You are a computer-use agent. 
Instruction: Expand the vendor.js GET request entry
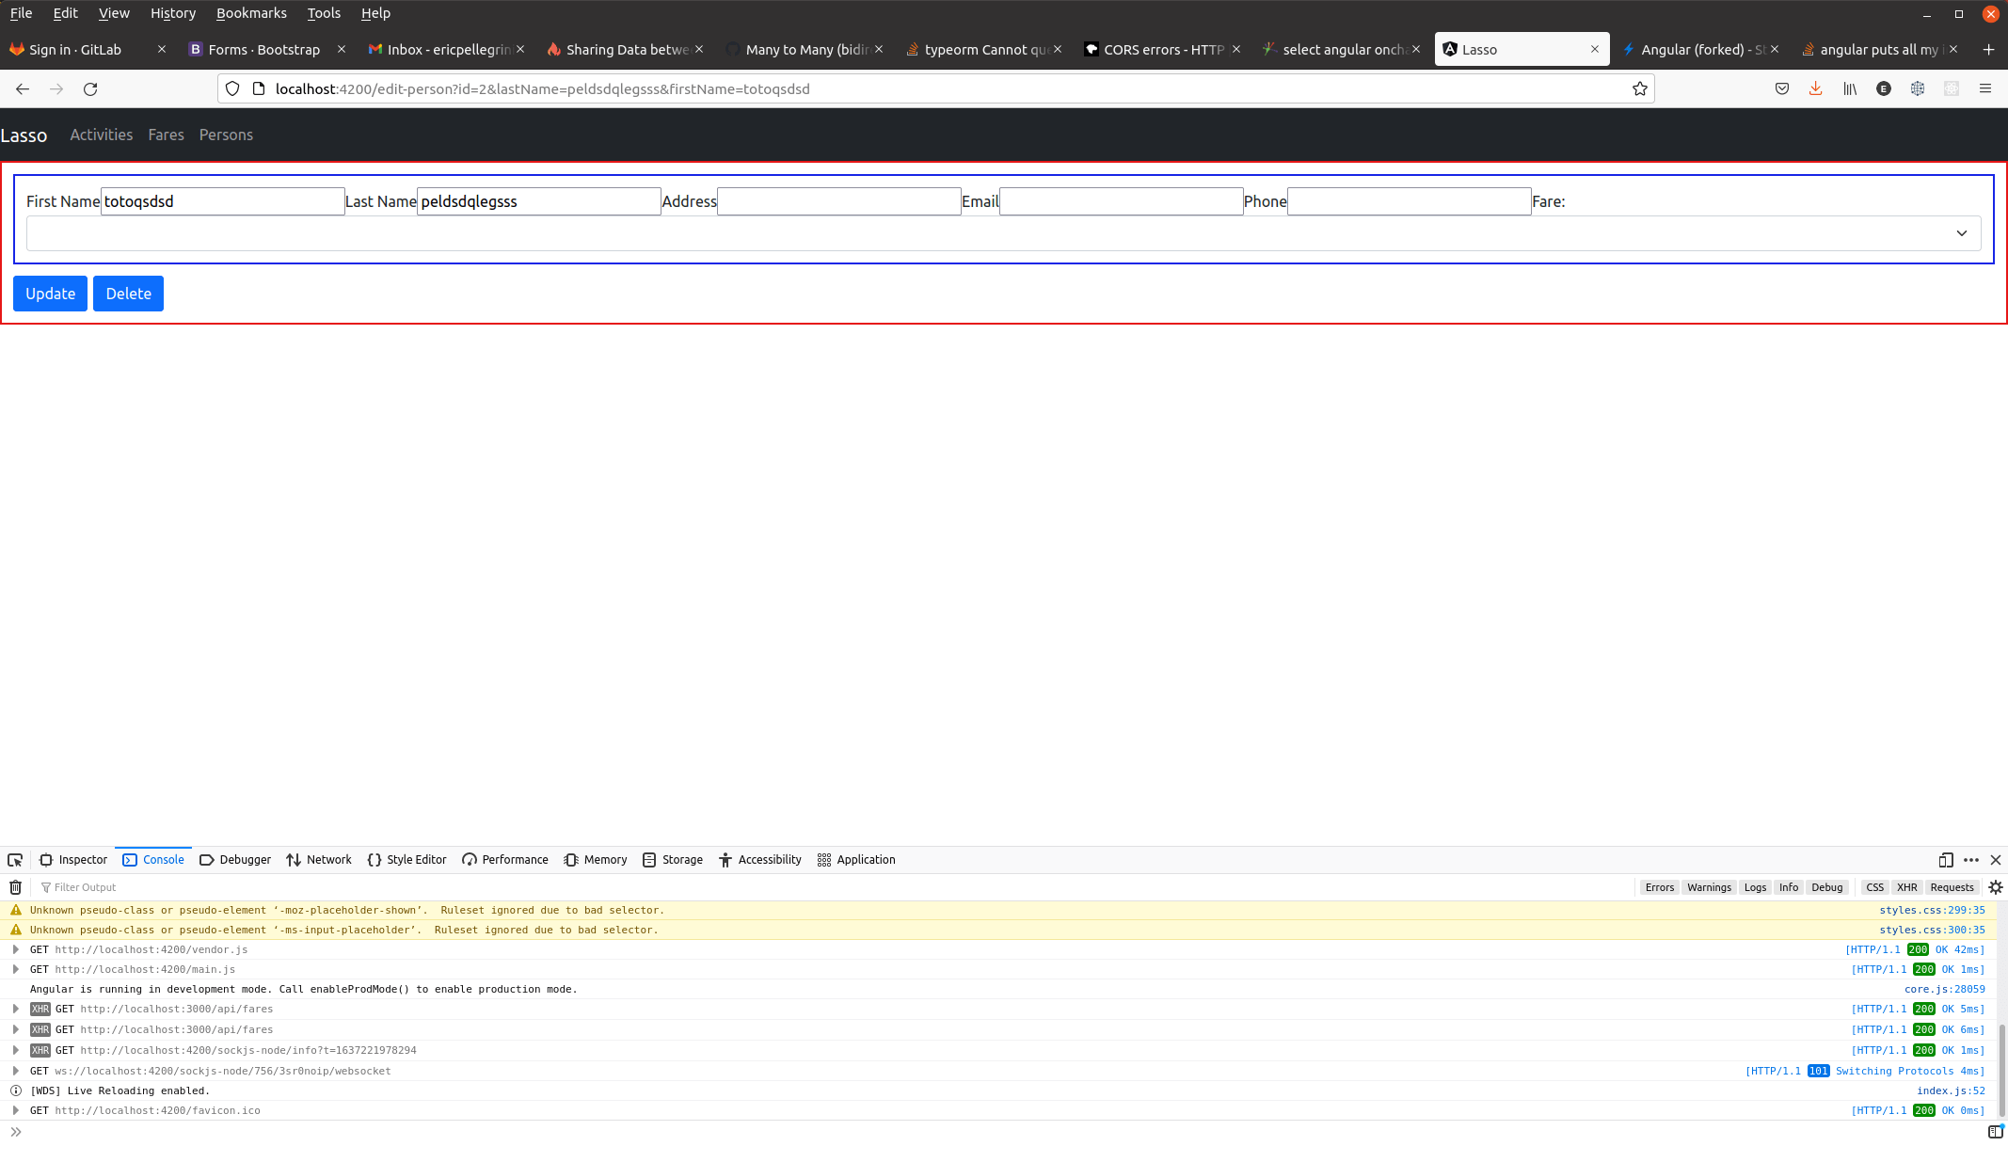click(x=16, y=949)
